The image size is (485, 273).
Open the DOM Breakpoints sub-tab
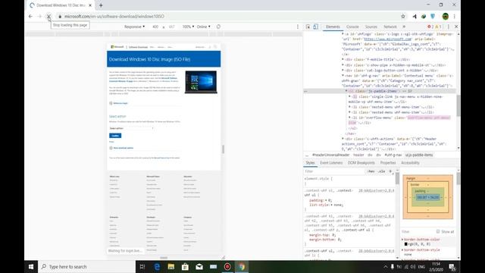pyautogui.click(x=361, y=163)
